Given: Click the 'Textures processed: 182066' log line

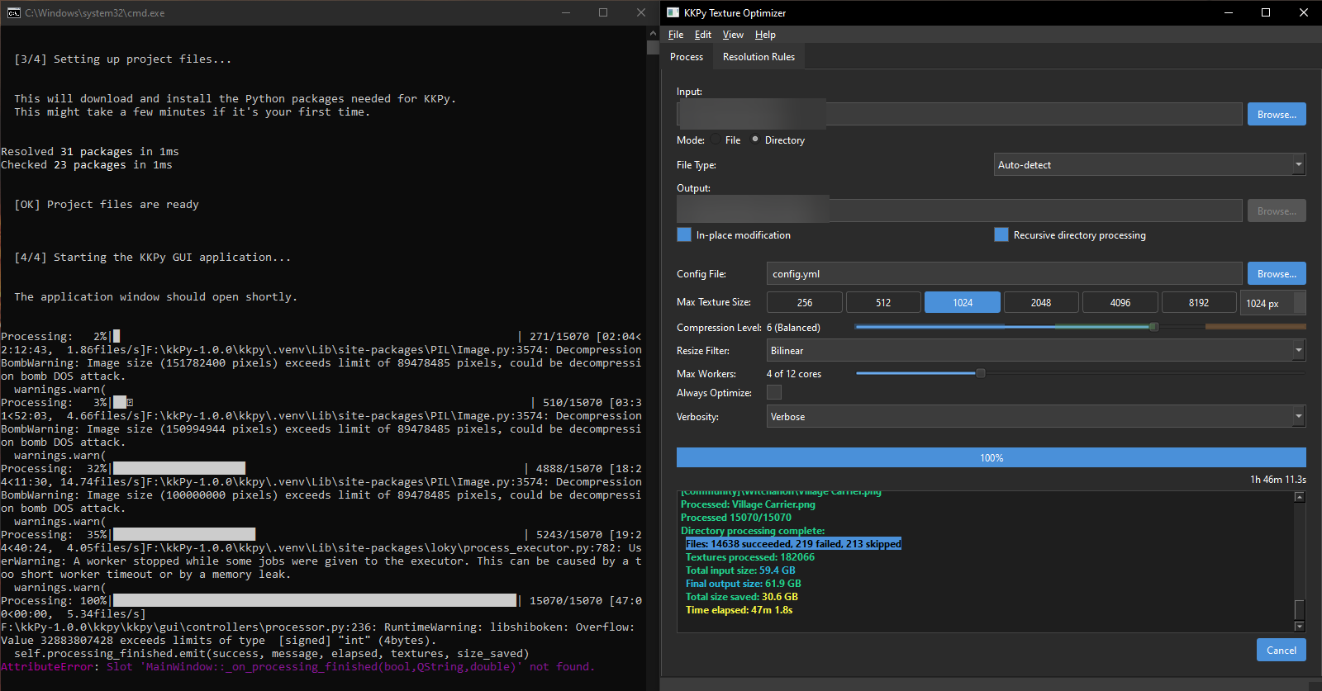Looking at the screenshot, I should click(750, 557).
